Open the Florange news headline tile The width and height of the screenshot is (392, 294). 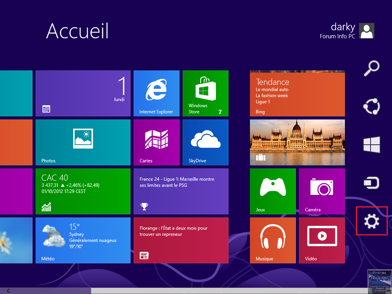tap(181, 240)
